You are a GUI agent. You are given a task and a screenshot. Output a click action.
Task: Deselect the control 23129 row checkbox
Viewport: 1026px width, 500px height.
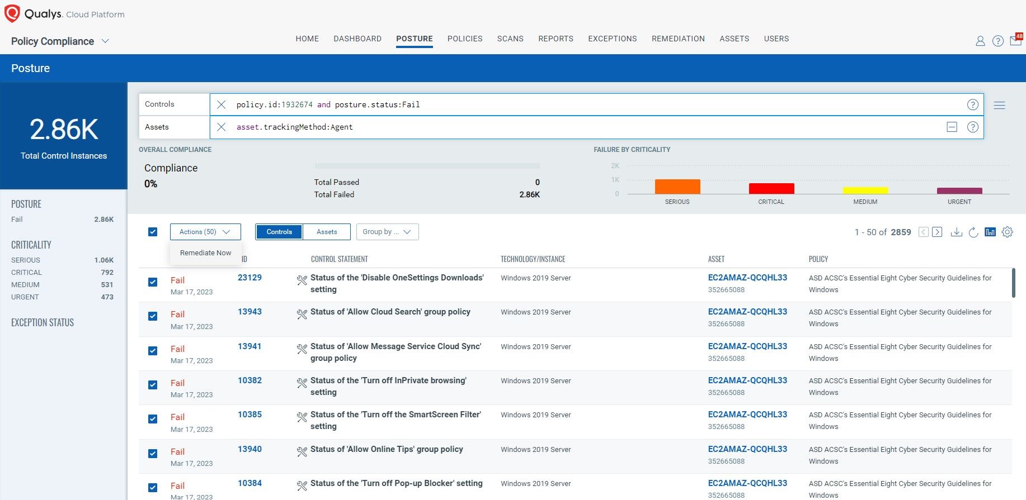153,282
